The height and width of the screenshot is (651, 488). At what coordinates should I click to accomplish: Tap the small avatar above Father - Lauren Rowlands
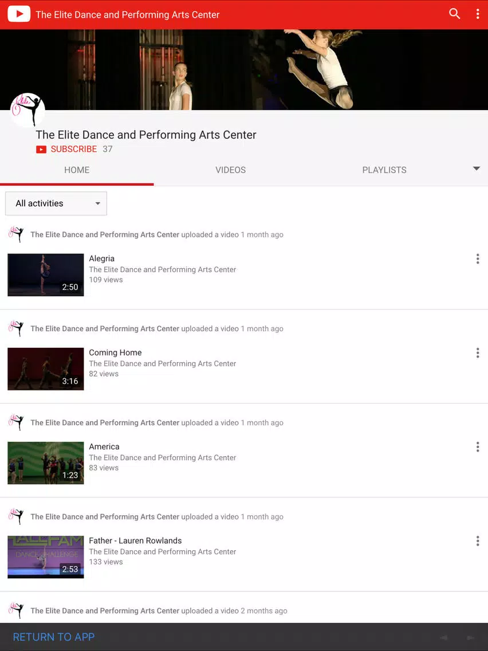(x=16, y=516)
